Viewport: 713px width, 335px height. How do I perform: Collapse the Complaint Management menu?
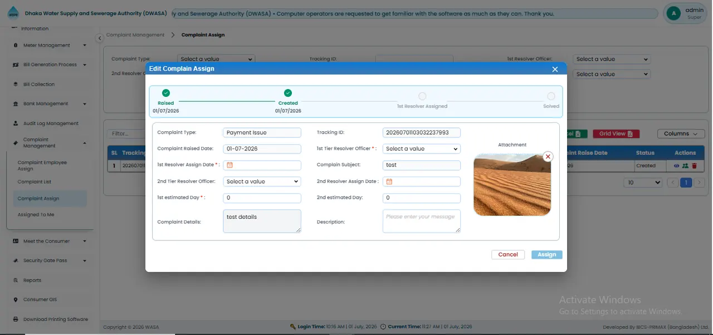click(85, 143)
